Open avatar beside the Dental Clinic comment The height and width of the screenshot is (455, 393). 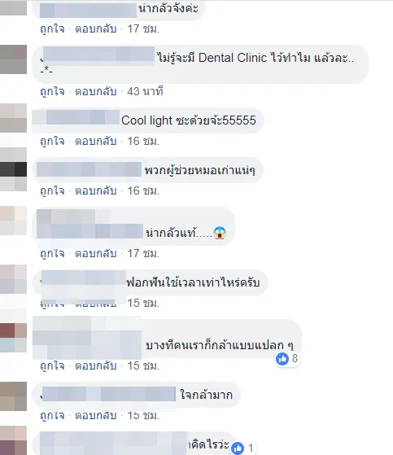13,59
